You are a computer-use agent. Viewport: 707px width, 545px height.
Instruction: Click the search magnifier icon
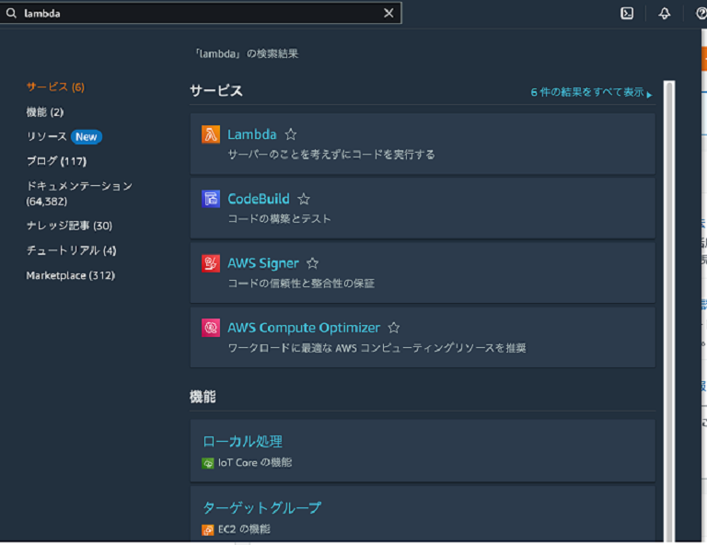11,14
